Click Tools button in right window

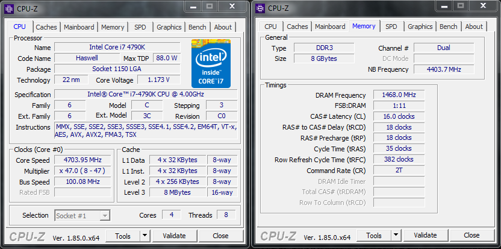pos(374,235)
